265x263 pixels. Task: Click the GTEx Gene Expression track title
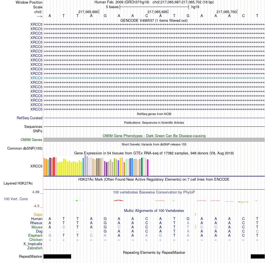[x=154, y=153]
